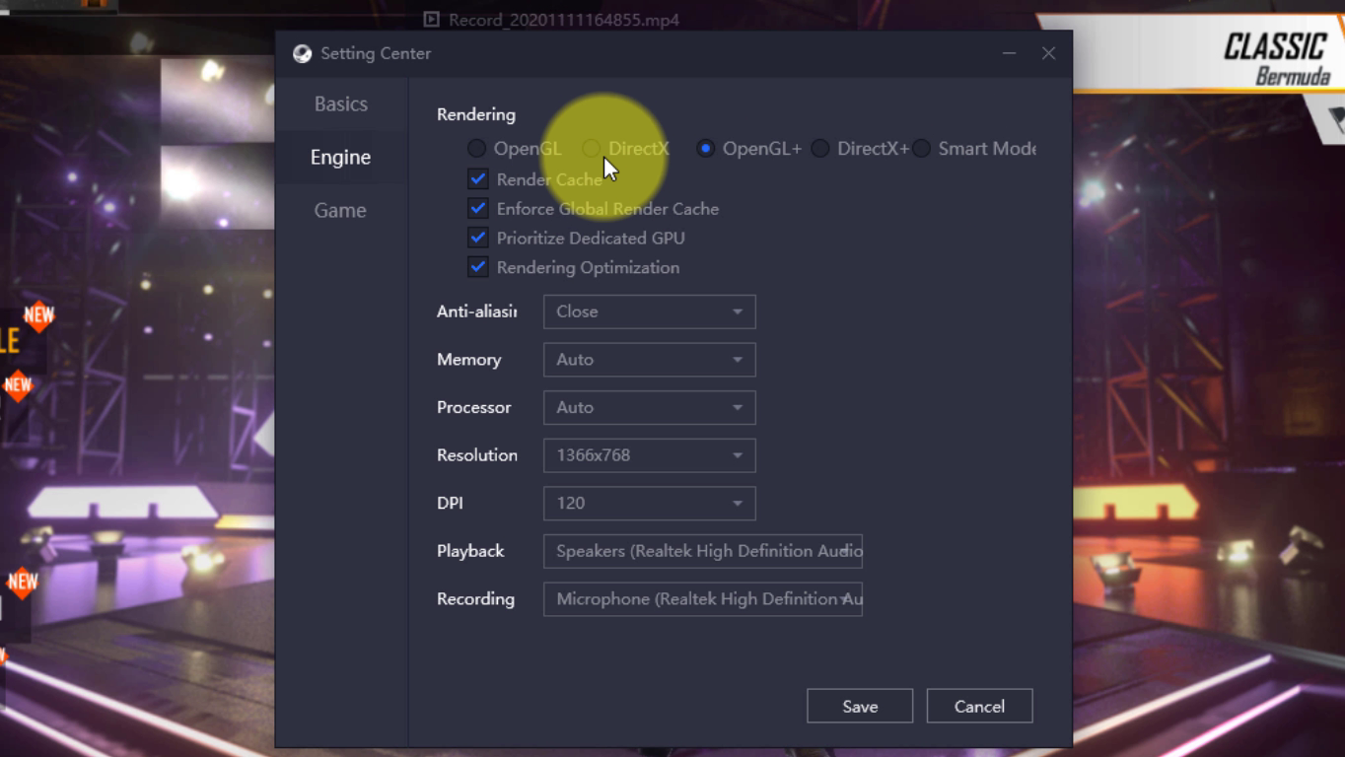The width and height of the screenshot is (1345, 757).
Task: Open the Processor dropdown
Action: pyautogui.click(x=649, y=407)
